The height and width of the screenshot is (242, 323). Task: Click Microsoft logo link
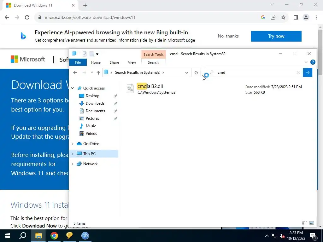pyautogui.click(x=28, y=59)
